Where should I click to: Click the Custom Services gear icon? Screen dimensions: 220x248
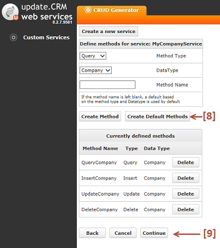(13, 37)
